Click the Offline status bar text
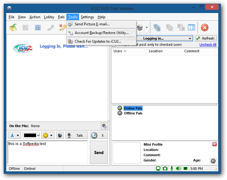The image size is (227, 180). click(x=14, y=169)
